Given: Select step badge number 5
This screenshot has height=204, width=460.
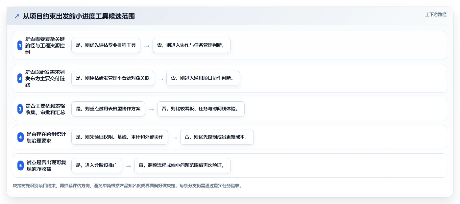Looking at the screenshot, I should click(20, 166).
